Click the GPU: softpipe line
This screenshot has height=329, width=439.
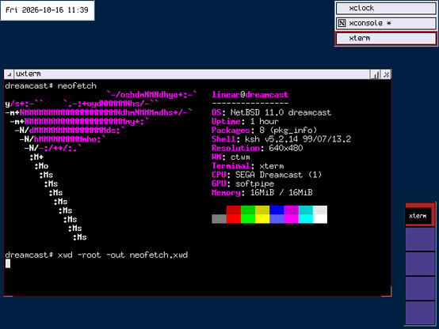coord(242,184)
